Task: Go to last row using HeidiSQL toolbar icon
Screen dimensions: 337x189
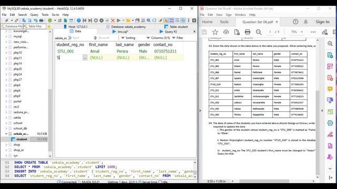Action: [90, 20]
